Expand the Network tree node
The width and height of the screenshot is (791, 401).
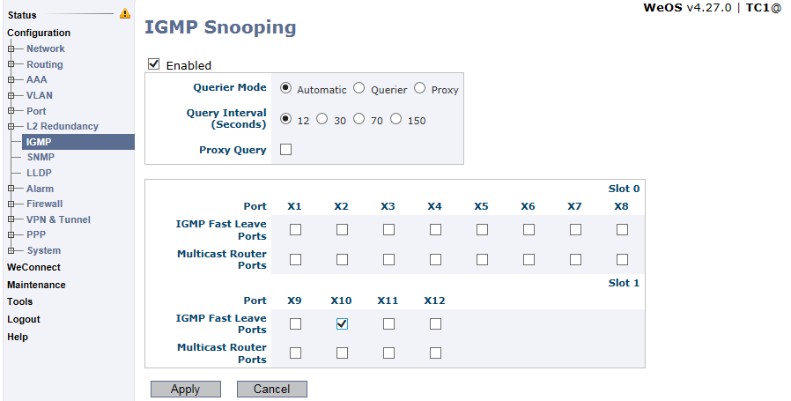(x=11, y=49)
